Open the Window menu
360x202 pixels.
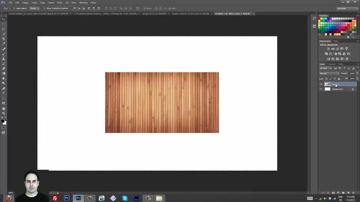click(83, 3)
